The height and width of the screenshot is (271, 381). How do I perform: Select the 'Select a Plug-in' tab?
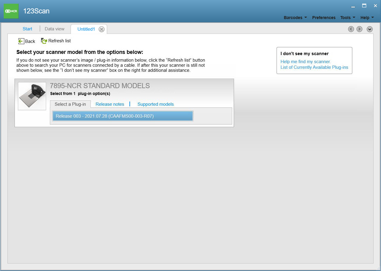[x=70, y=104]
